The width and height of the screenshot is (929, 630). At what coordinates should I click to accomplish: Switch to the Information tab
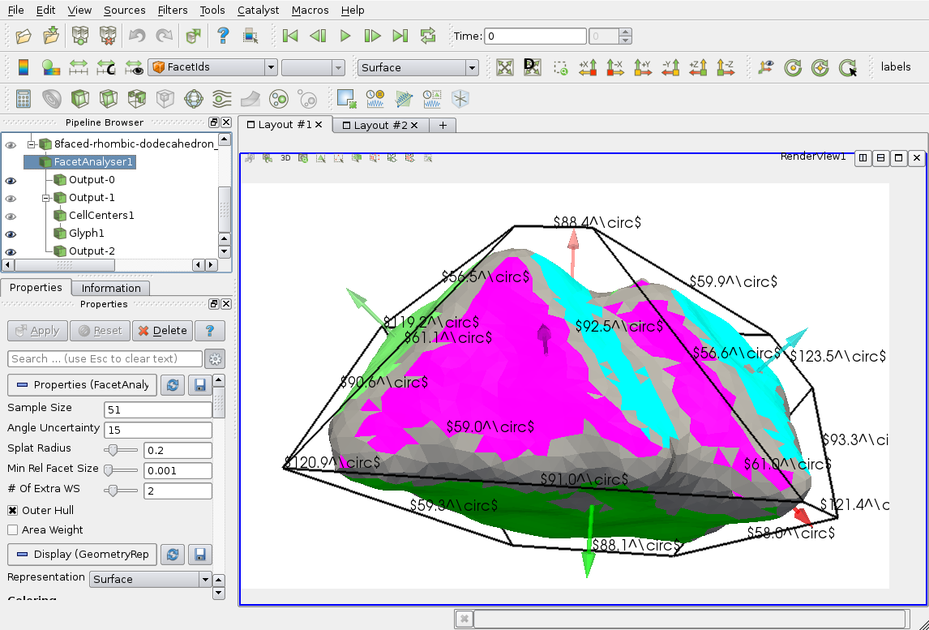pos(111,288)
